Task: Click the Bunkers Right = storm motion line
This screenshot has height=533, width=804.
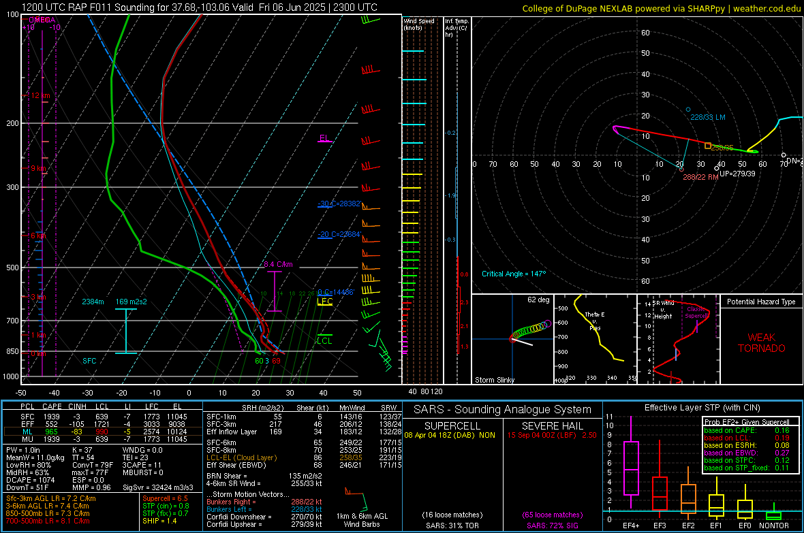Action: 264,502
